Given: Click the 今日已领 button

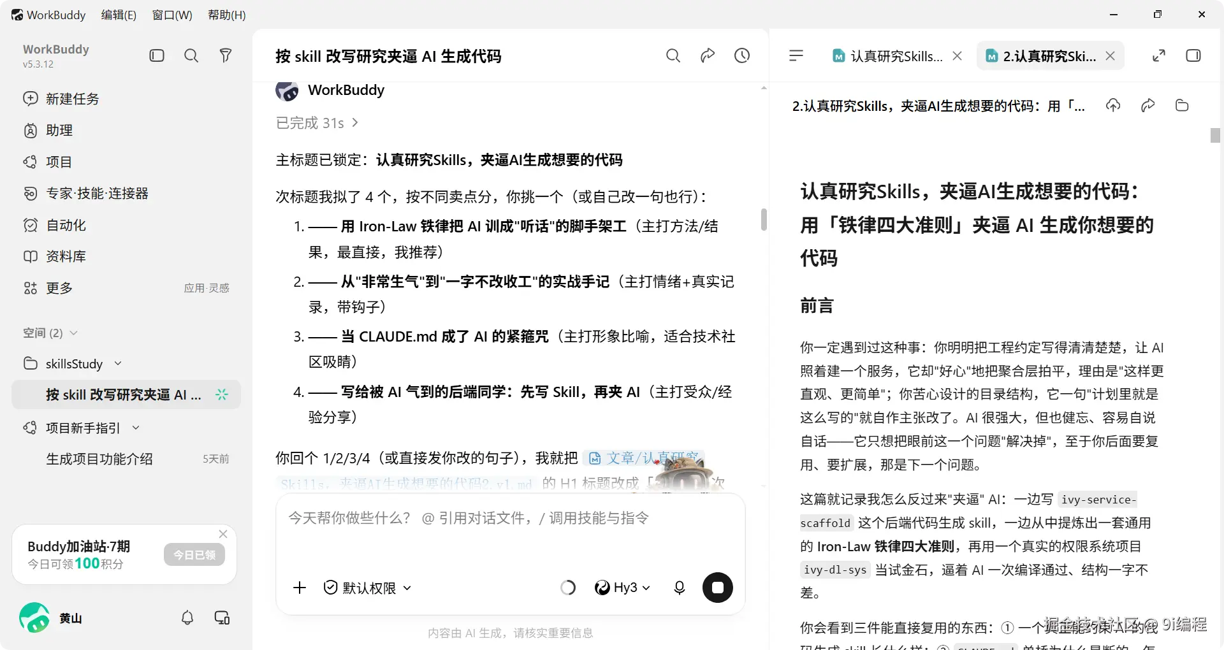Looking at the screenshot, I should 194,554.
